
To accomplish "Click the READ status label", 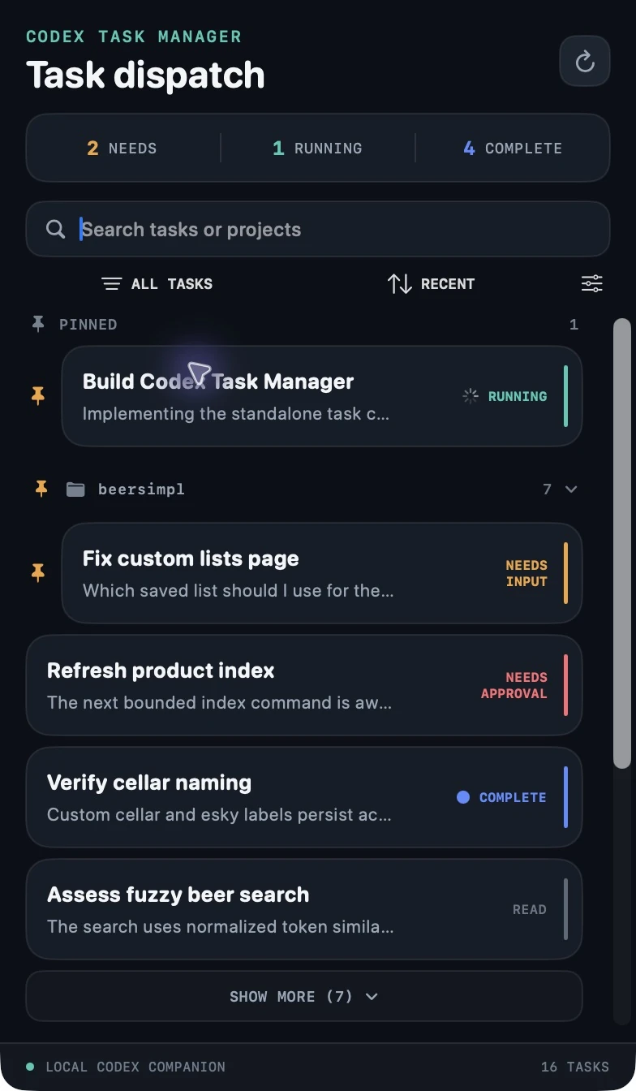I will [x=530, y=909].
